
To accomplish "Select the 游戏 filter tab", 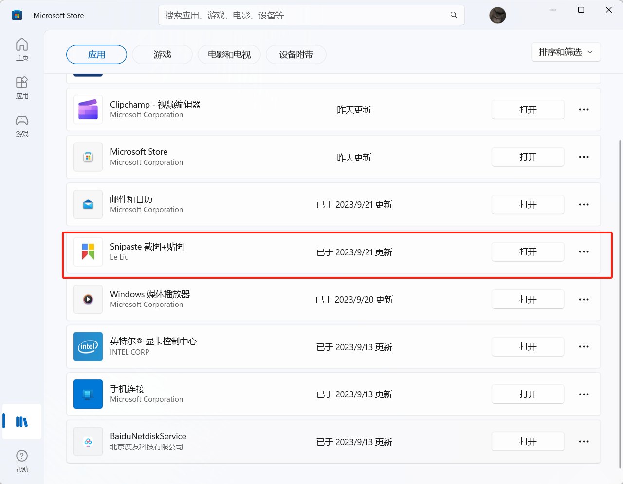I will [x=162, y=54].
